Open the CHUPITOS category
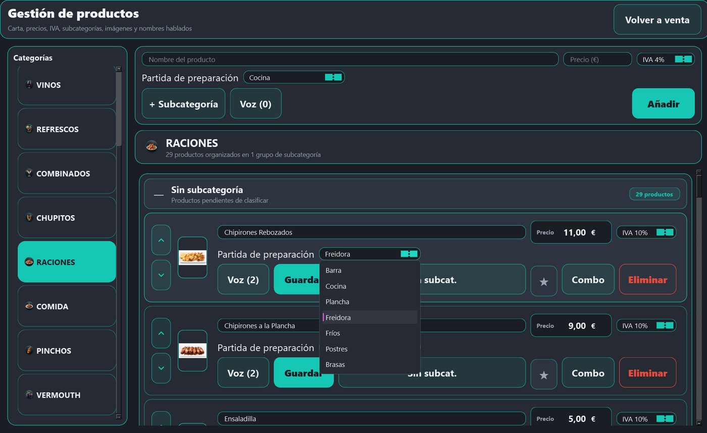Image resolution: width=707 pixels, height=433 pixels. (x=67, y=218)
